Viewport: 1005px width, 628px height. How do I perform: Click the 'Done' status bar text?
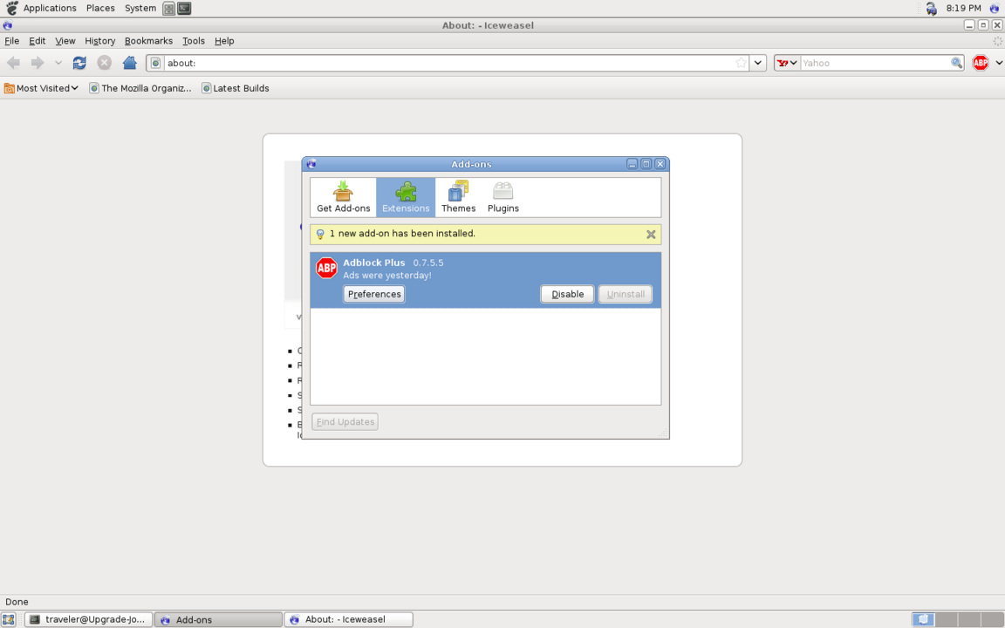click(17, 603)
